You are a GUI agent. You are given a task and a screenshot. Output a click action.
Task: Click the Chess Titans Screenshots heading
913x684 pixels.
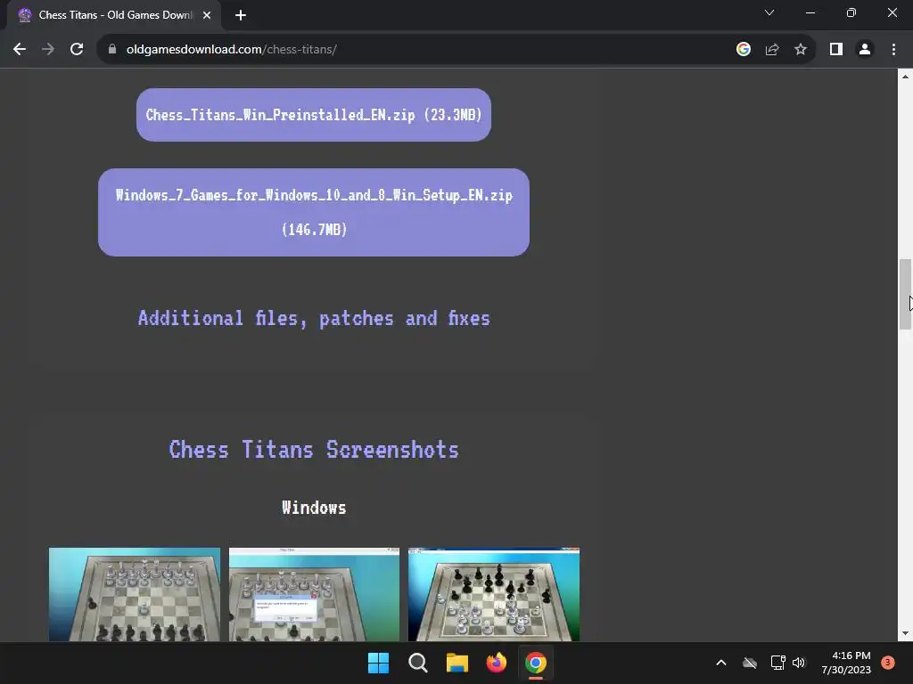click(x=314, y=450)
